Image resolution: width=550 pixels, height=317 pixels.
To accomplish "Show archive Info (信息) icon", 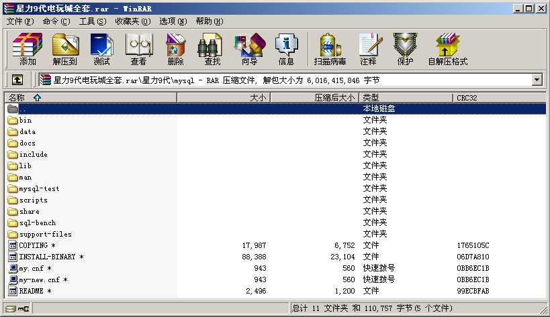I will point(286,49).
